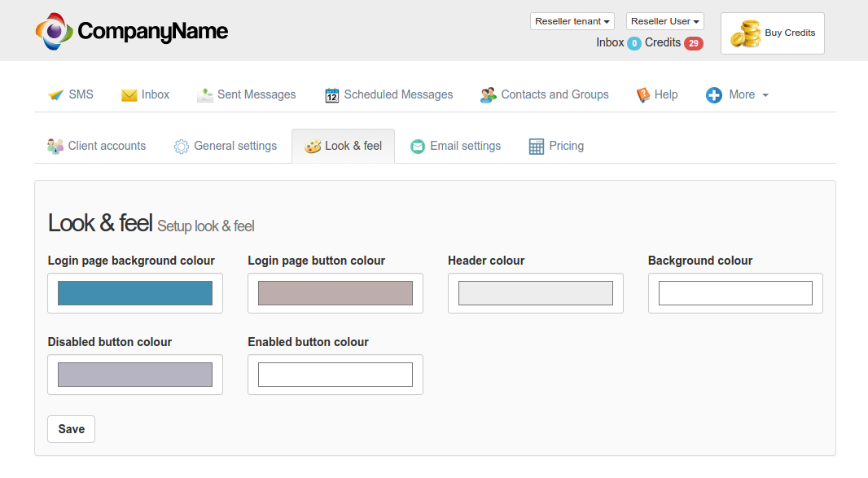This screenshot has height=478, width=868.
Task: Click the Help question mark icon
Action: (x=643, y=95)
